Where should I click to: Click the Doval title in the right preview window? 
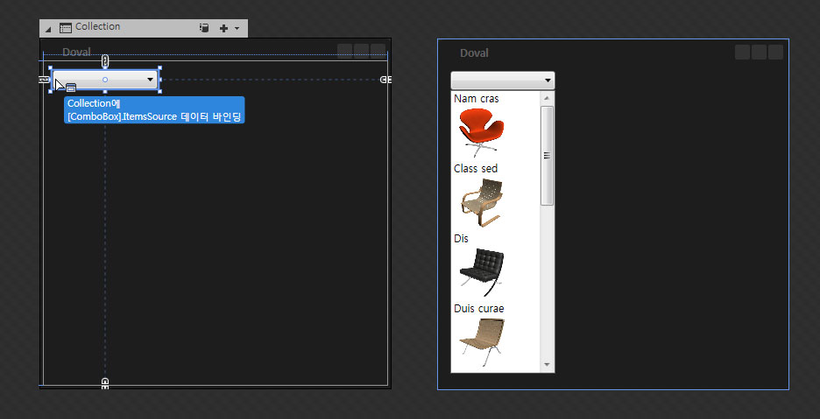(x=474, y=52)
